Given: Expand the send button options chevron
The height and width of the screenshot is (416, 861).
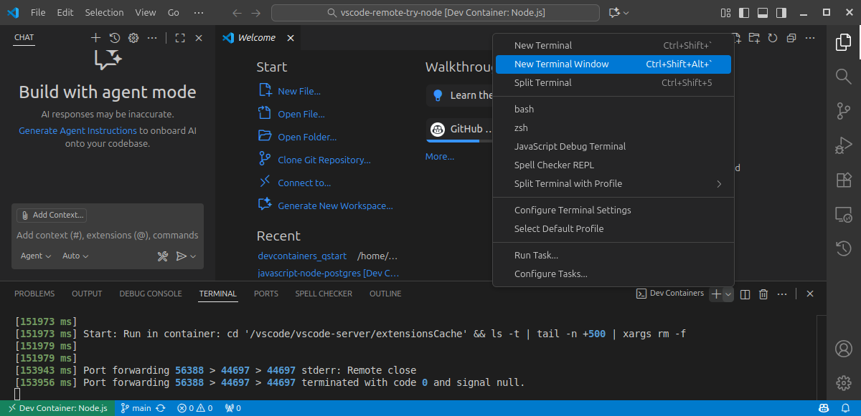Looking at the screenshot, I should [193, 256].
